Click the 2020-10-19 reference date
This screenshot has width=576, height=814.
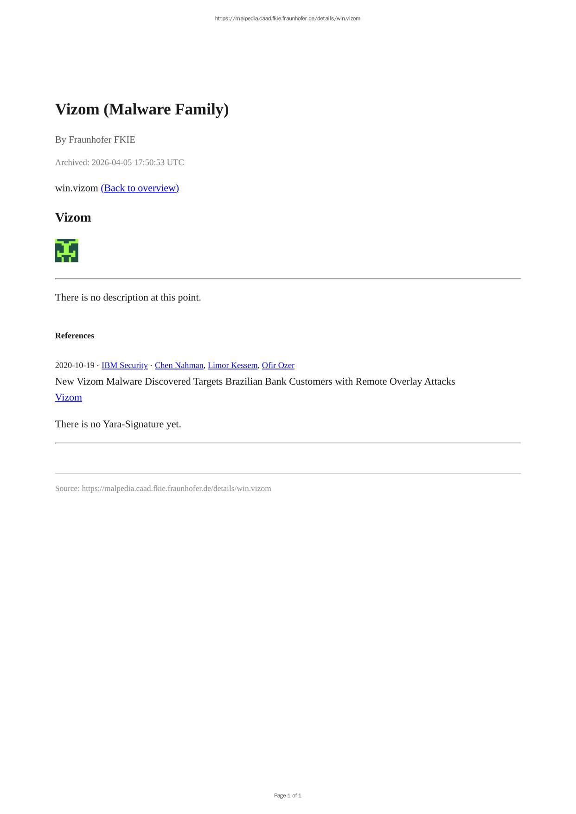click(75, 365)
